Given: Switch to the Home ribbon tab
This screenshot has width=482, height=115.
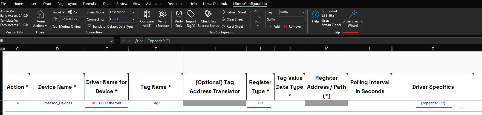Looking at the screenshot, I should 18,4.
